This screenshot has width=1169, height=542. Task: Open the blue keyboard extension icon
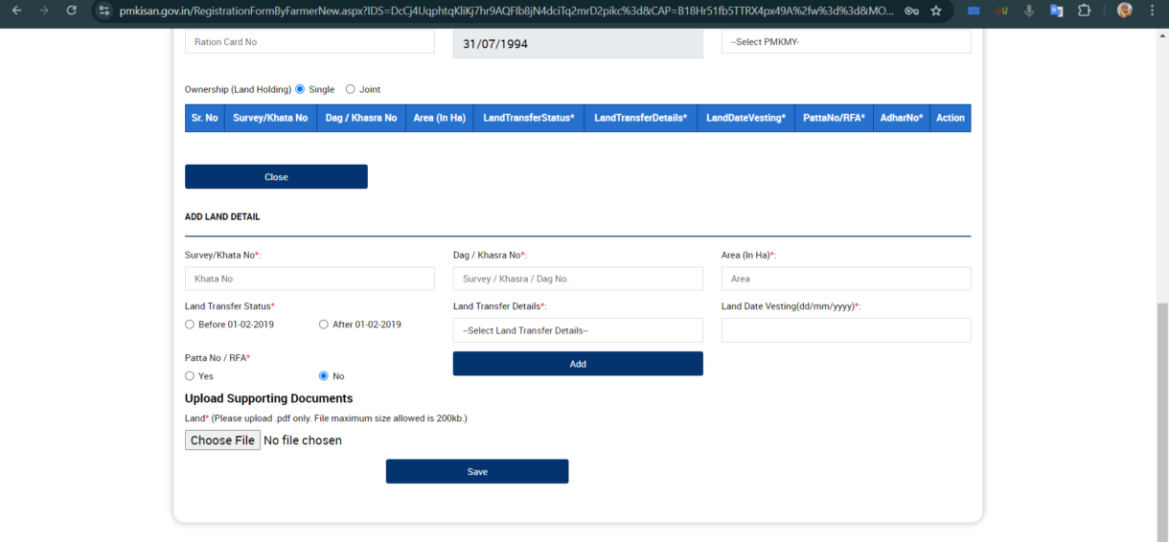click(x=974, y=11)
